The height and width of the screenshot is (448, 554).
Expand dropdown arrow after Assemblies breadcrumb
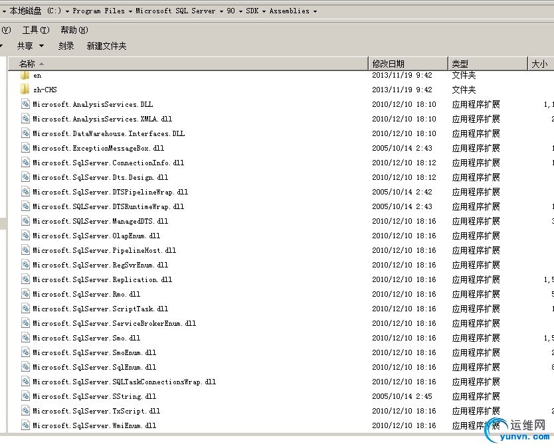pyautogui.click(x=315, y=11)
